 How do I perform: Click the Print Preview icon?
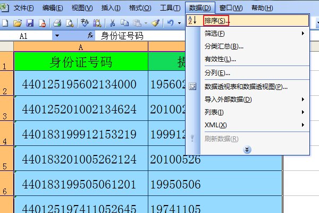tap(70, 23)
